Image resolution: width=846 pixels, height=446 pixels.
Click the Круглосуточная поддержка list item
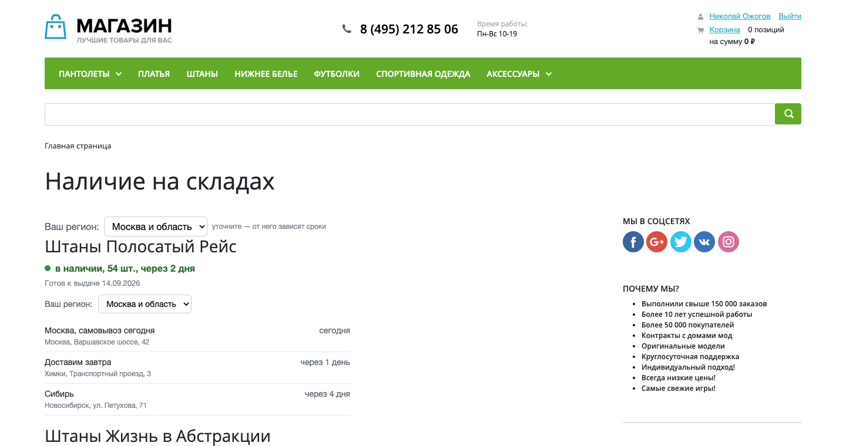690,357
